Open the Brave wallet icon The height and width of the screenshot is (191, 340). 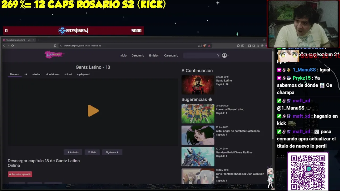point(254,46)
